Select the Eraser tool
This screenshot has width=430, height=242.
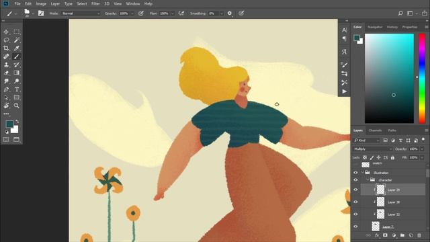[6, 73]
